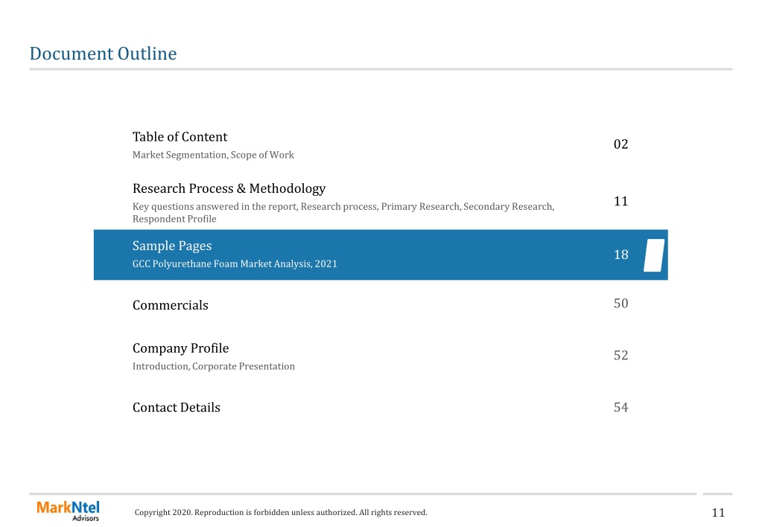
Task: Select the highlighted Sample Pages entry
Action: pyautogui.click(x=381, y=255)
